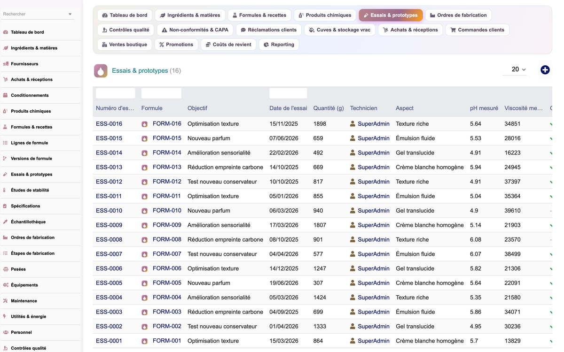
Task: Open the Promotions tab
Action: coord(176,45)
